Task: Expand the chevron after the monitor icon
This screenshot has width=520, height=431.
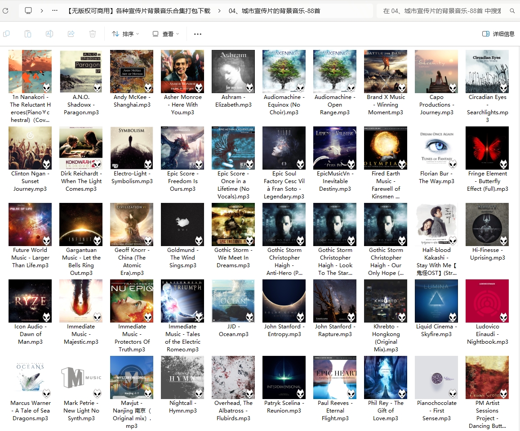Action: [x=42, y=11]
